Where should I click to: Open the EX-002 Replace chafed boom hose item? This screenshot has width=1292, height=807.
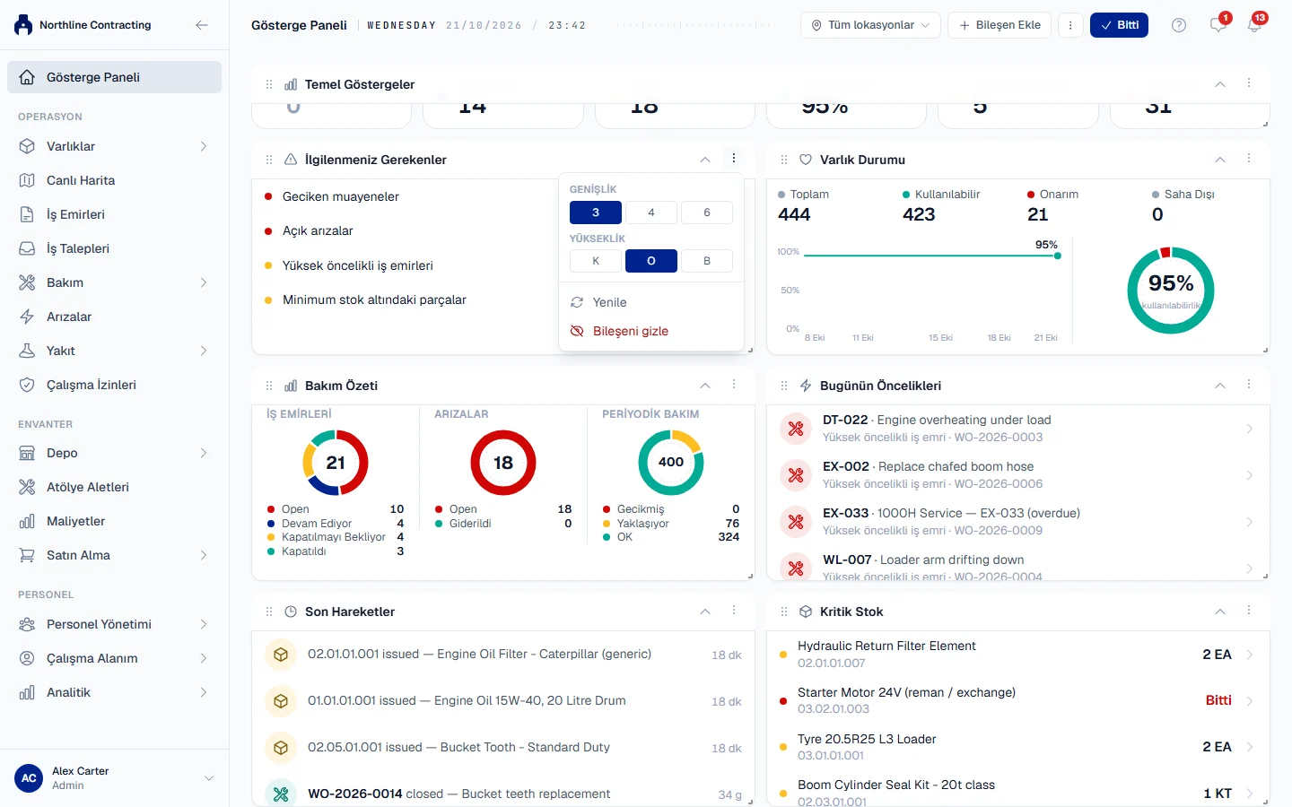1018,475
